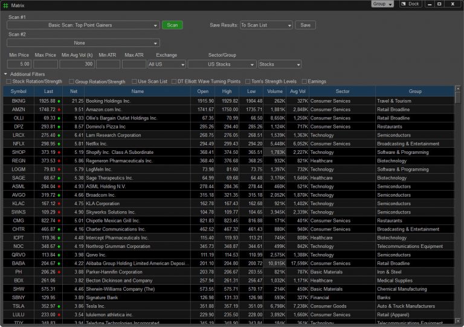This screenshot has width=464, height=327.
Task: Click the Max ATR input field
Action: (x=134, y=64)
